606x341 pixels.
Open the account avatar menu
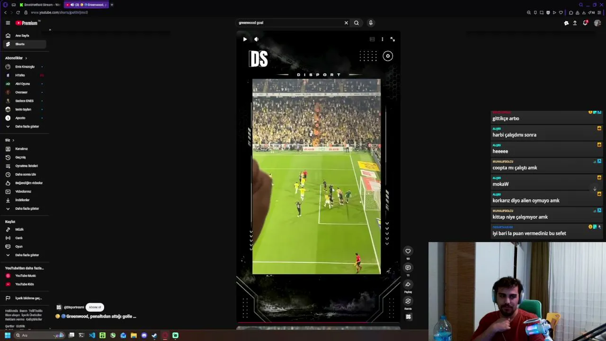pos(597,23)
